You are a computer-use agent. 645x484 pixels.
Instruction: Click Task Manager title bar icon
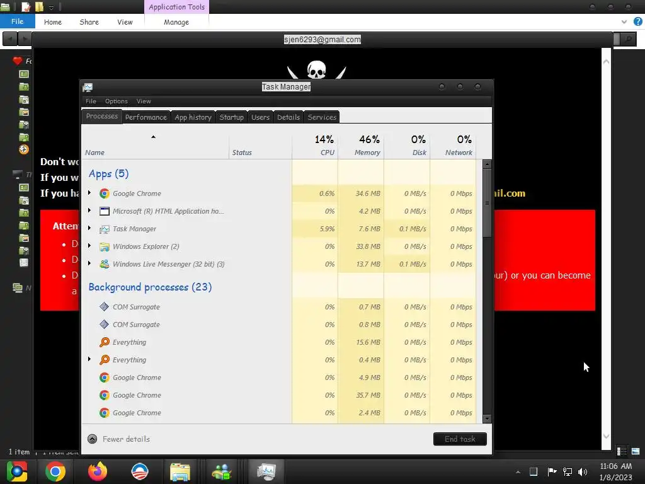tap(88, 87)
